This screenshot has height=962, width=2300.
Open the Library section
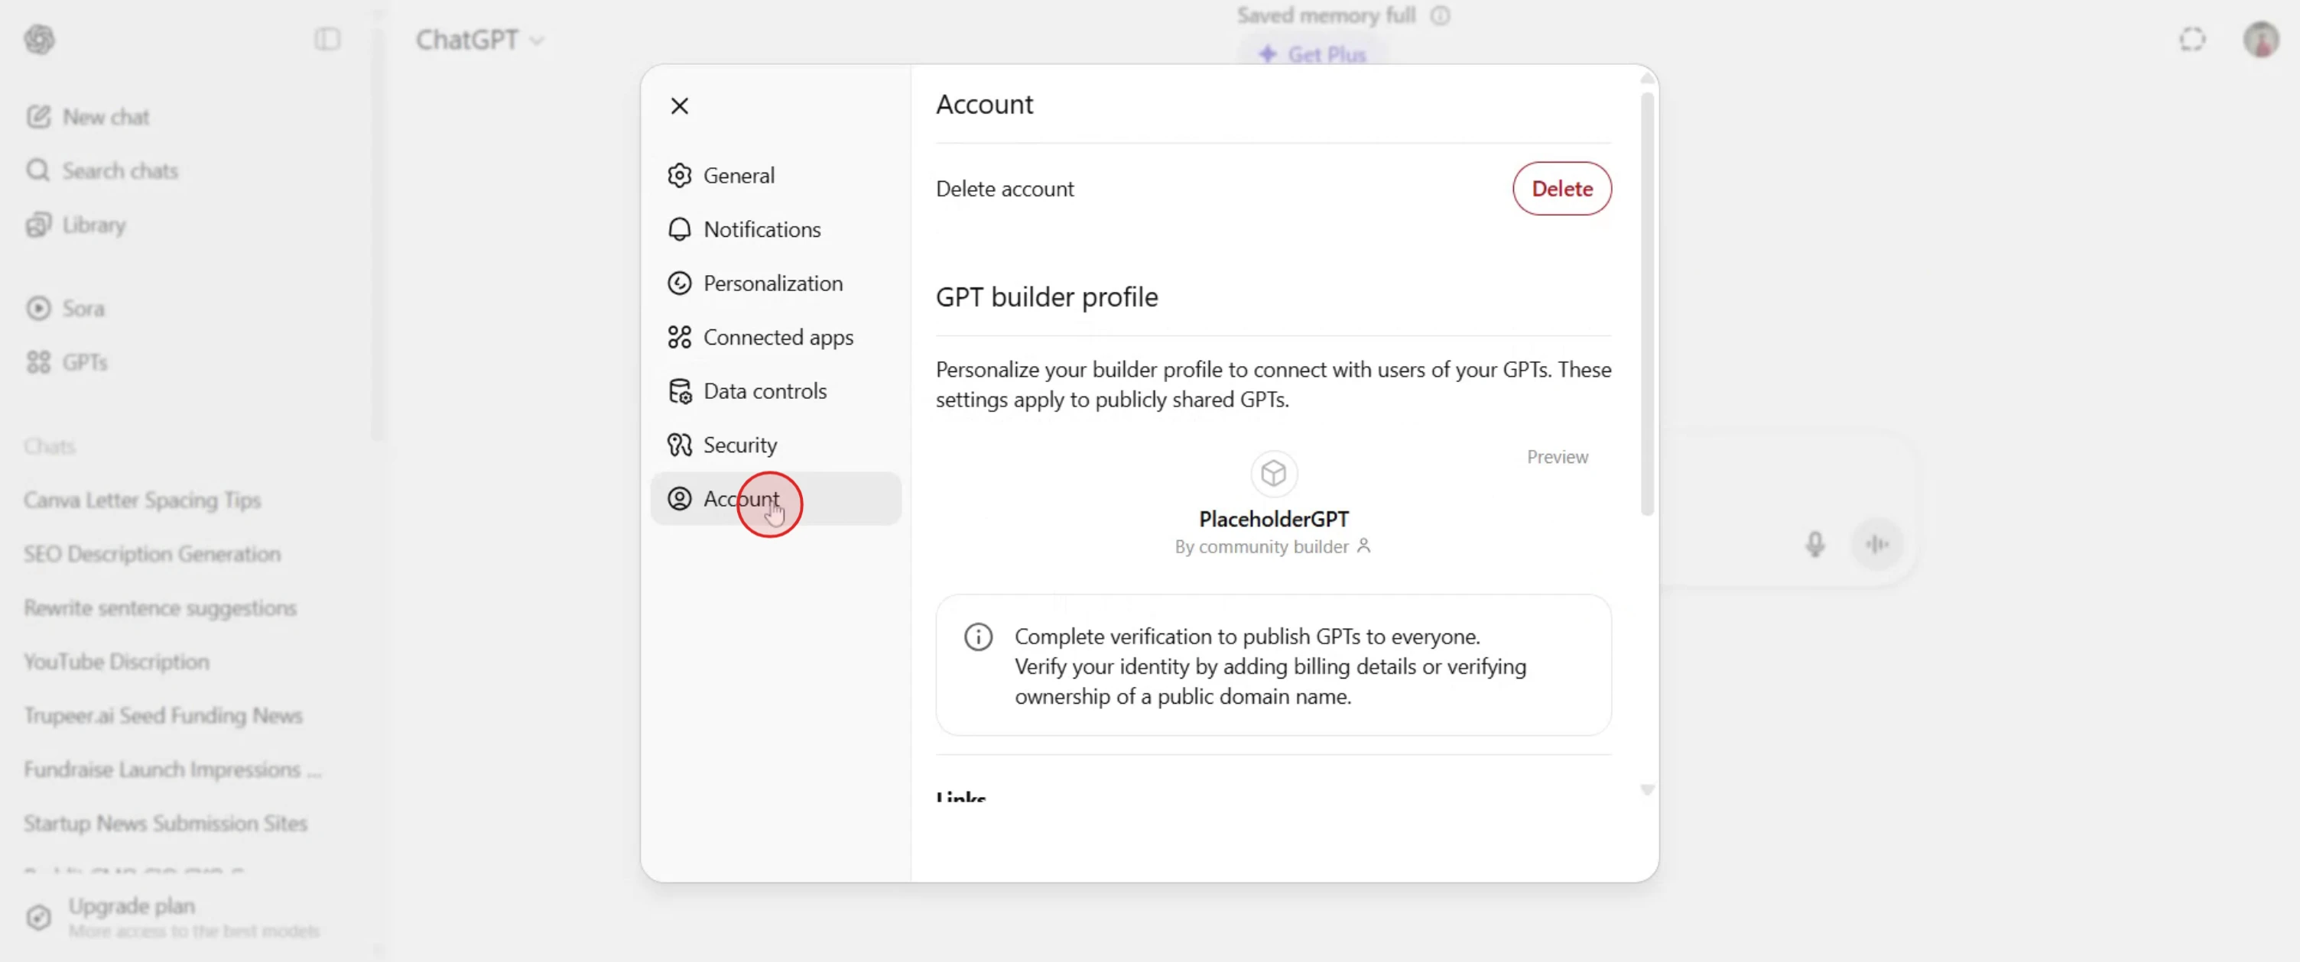click(x=94, y=225)
